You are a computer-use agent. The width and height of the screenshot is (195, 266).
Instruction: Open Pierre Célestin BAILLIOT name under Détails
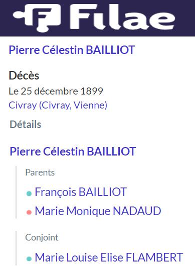coord(73,151)
